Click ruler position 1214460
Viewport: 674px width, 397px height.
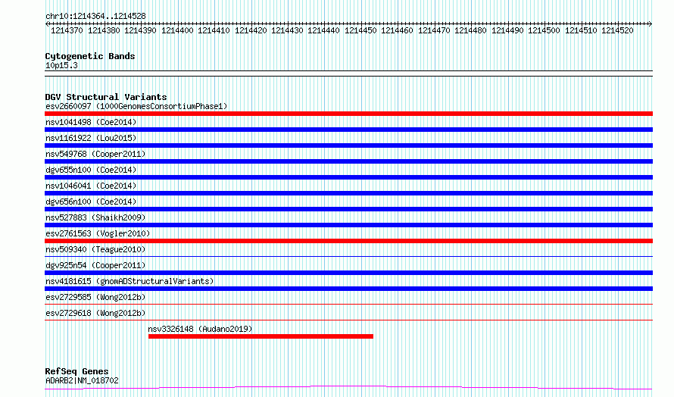pos(397,30)
